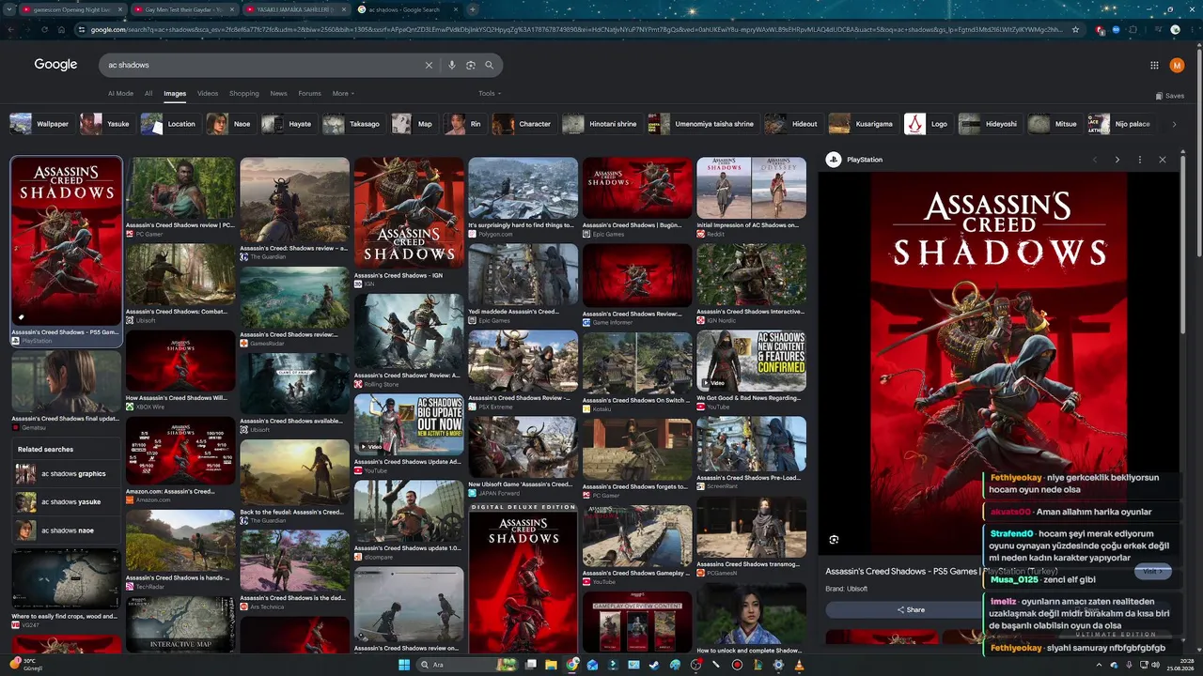The height and width of the screenshot is (676, 1203).
Task: Open related search ac shadows yasuke
Action: point(66,502)
